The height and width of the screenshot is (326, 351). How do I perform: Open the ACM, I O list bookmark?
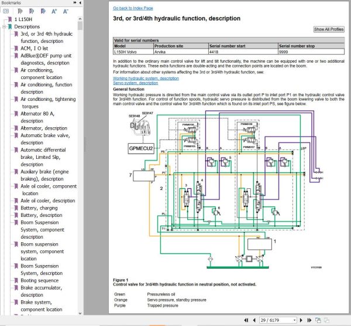tap(35, 48)
